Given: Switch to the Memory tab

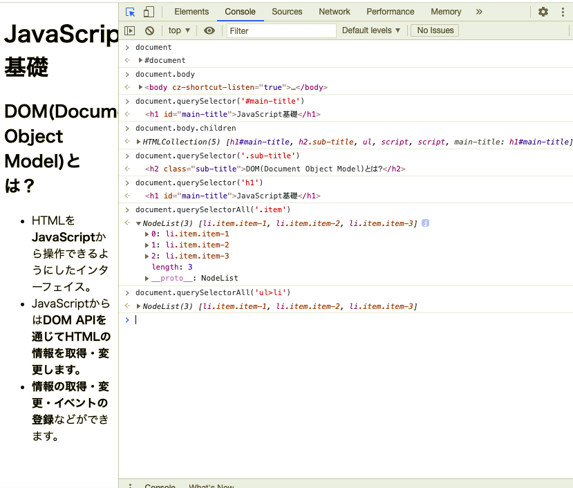Looking at the screenshot, I should coord(446,12).
